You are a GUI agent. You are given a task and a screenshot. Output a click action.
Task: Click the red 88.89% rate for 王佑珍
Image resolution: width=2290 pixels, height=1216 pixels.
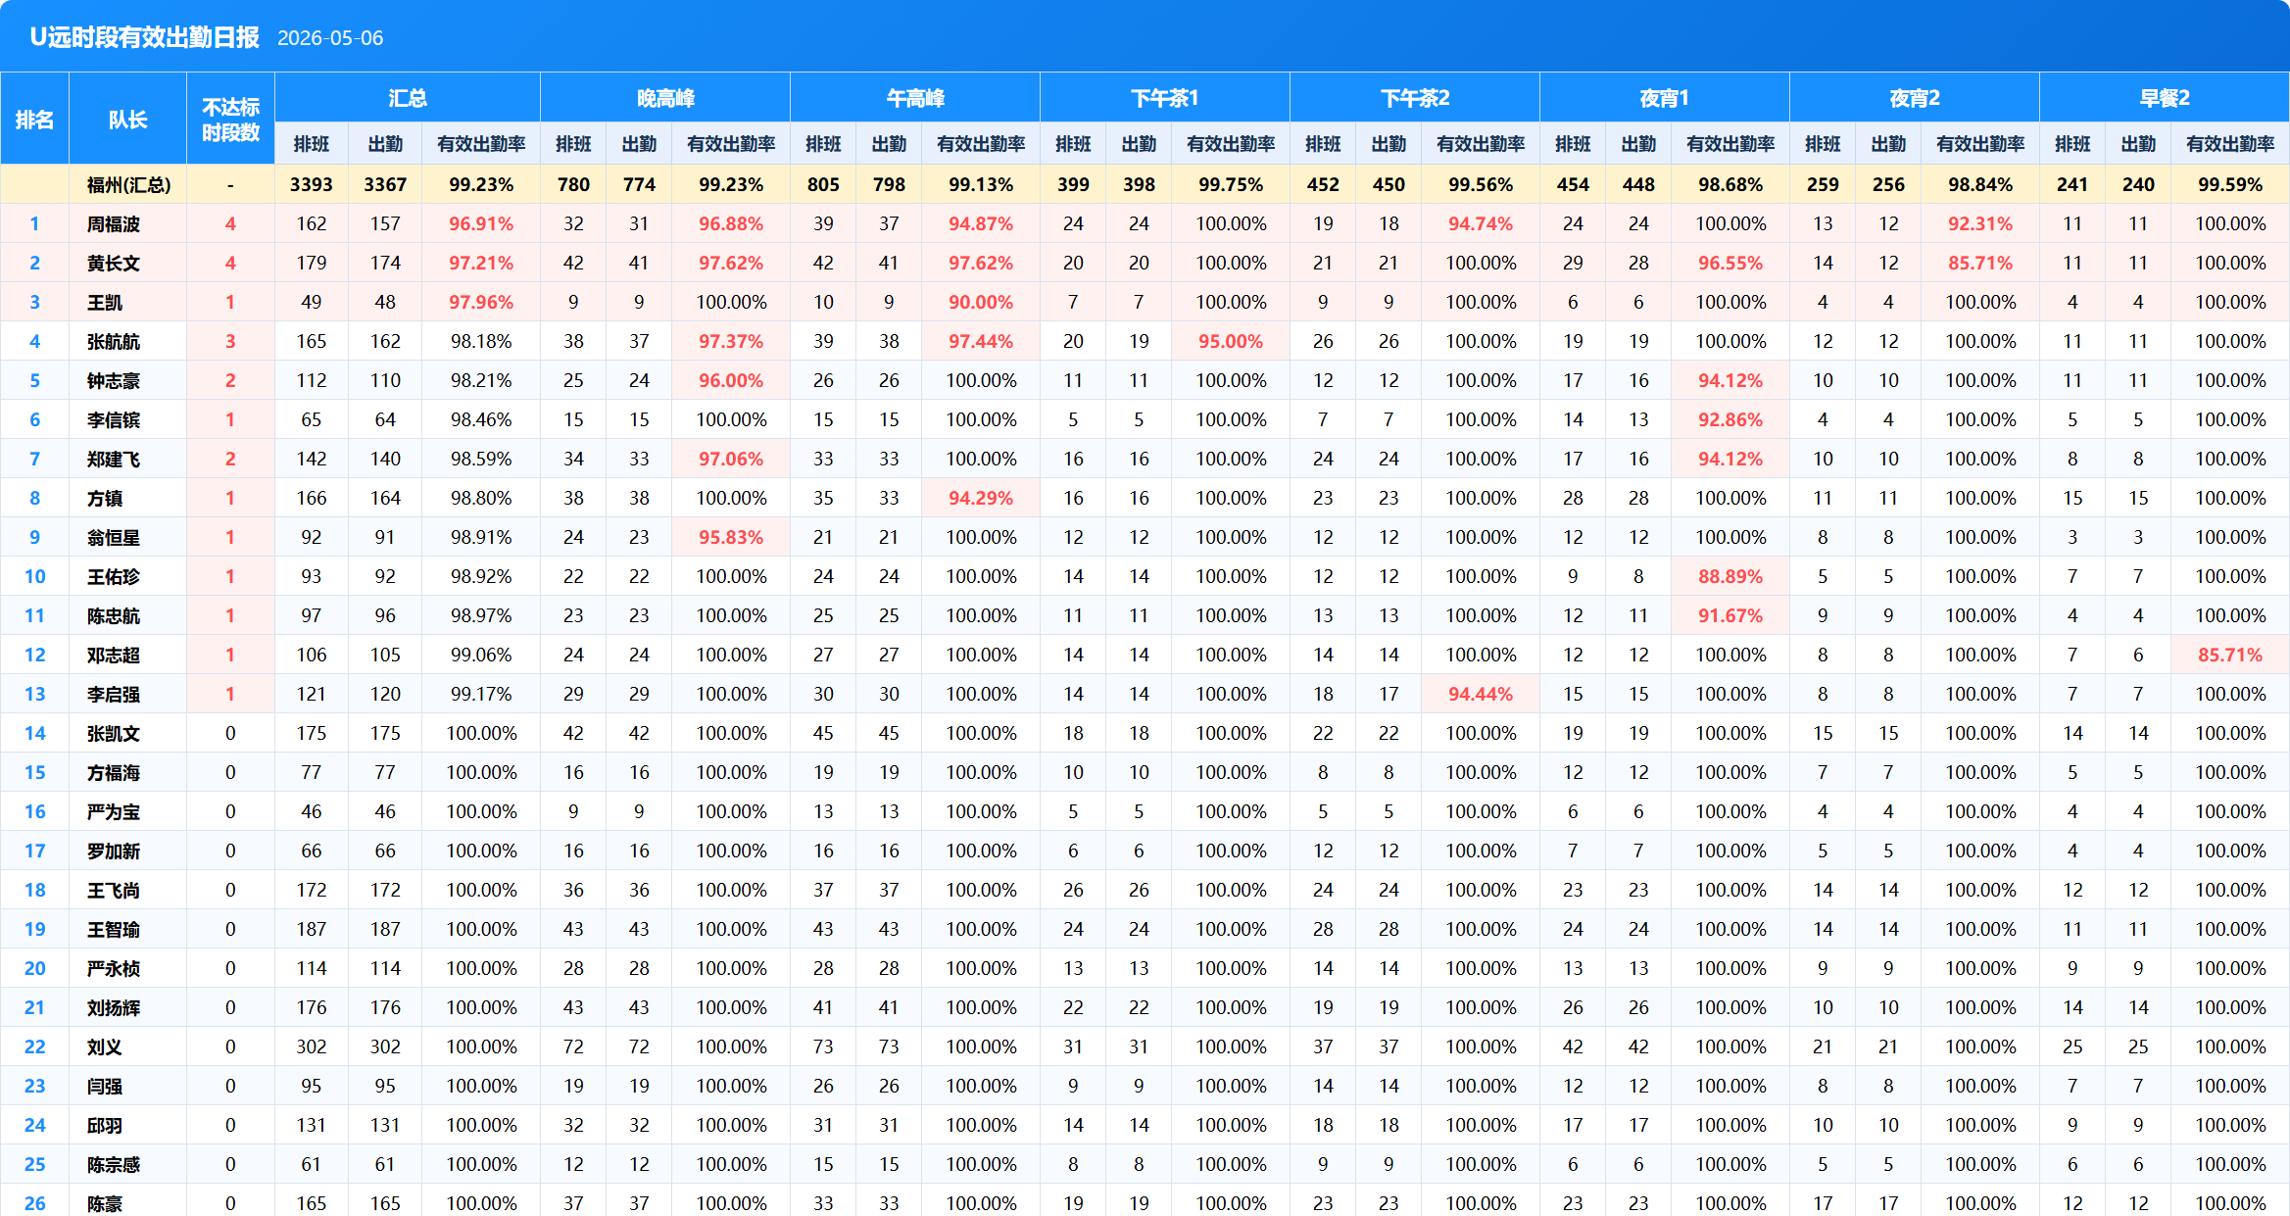click(1730, 576)
